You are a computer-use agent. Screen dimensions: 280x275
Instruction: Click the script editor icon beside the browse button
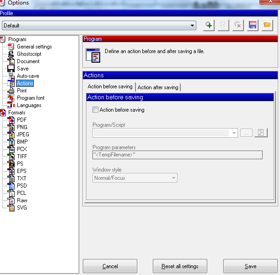pos(261,133)
